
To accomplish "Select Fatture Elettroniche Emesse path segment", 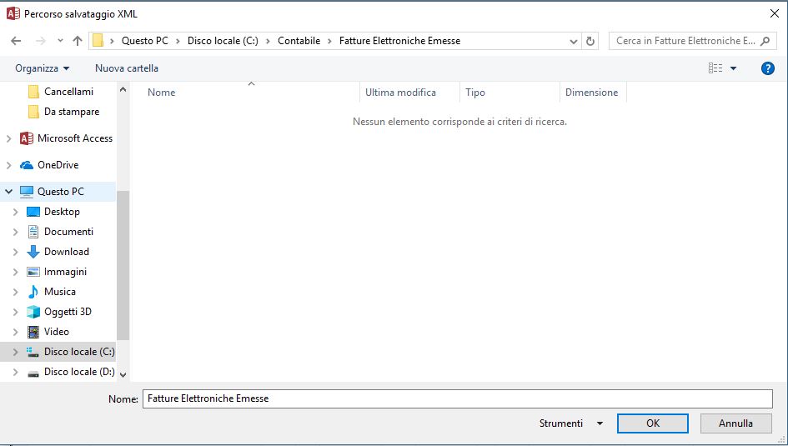I will tap(399, 41).
